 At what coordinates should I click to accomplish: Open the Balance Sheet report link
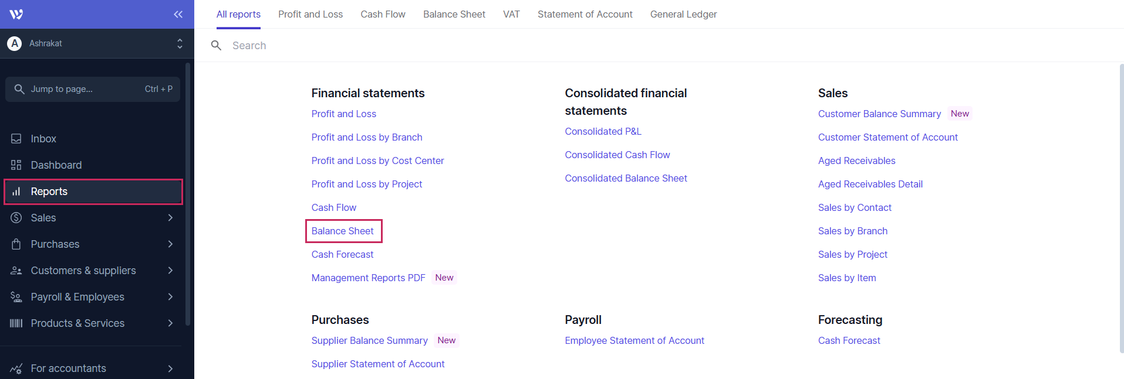click(343, 231)
